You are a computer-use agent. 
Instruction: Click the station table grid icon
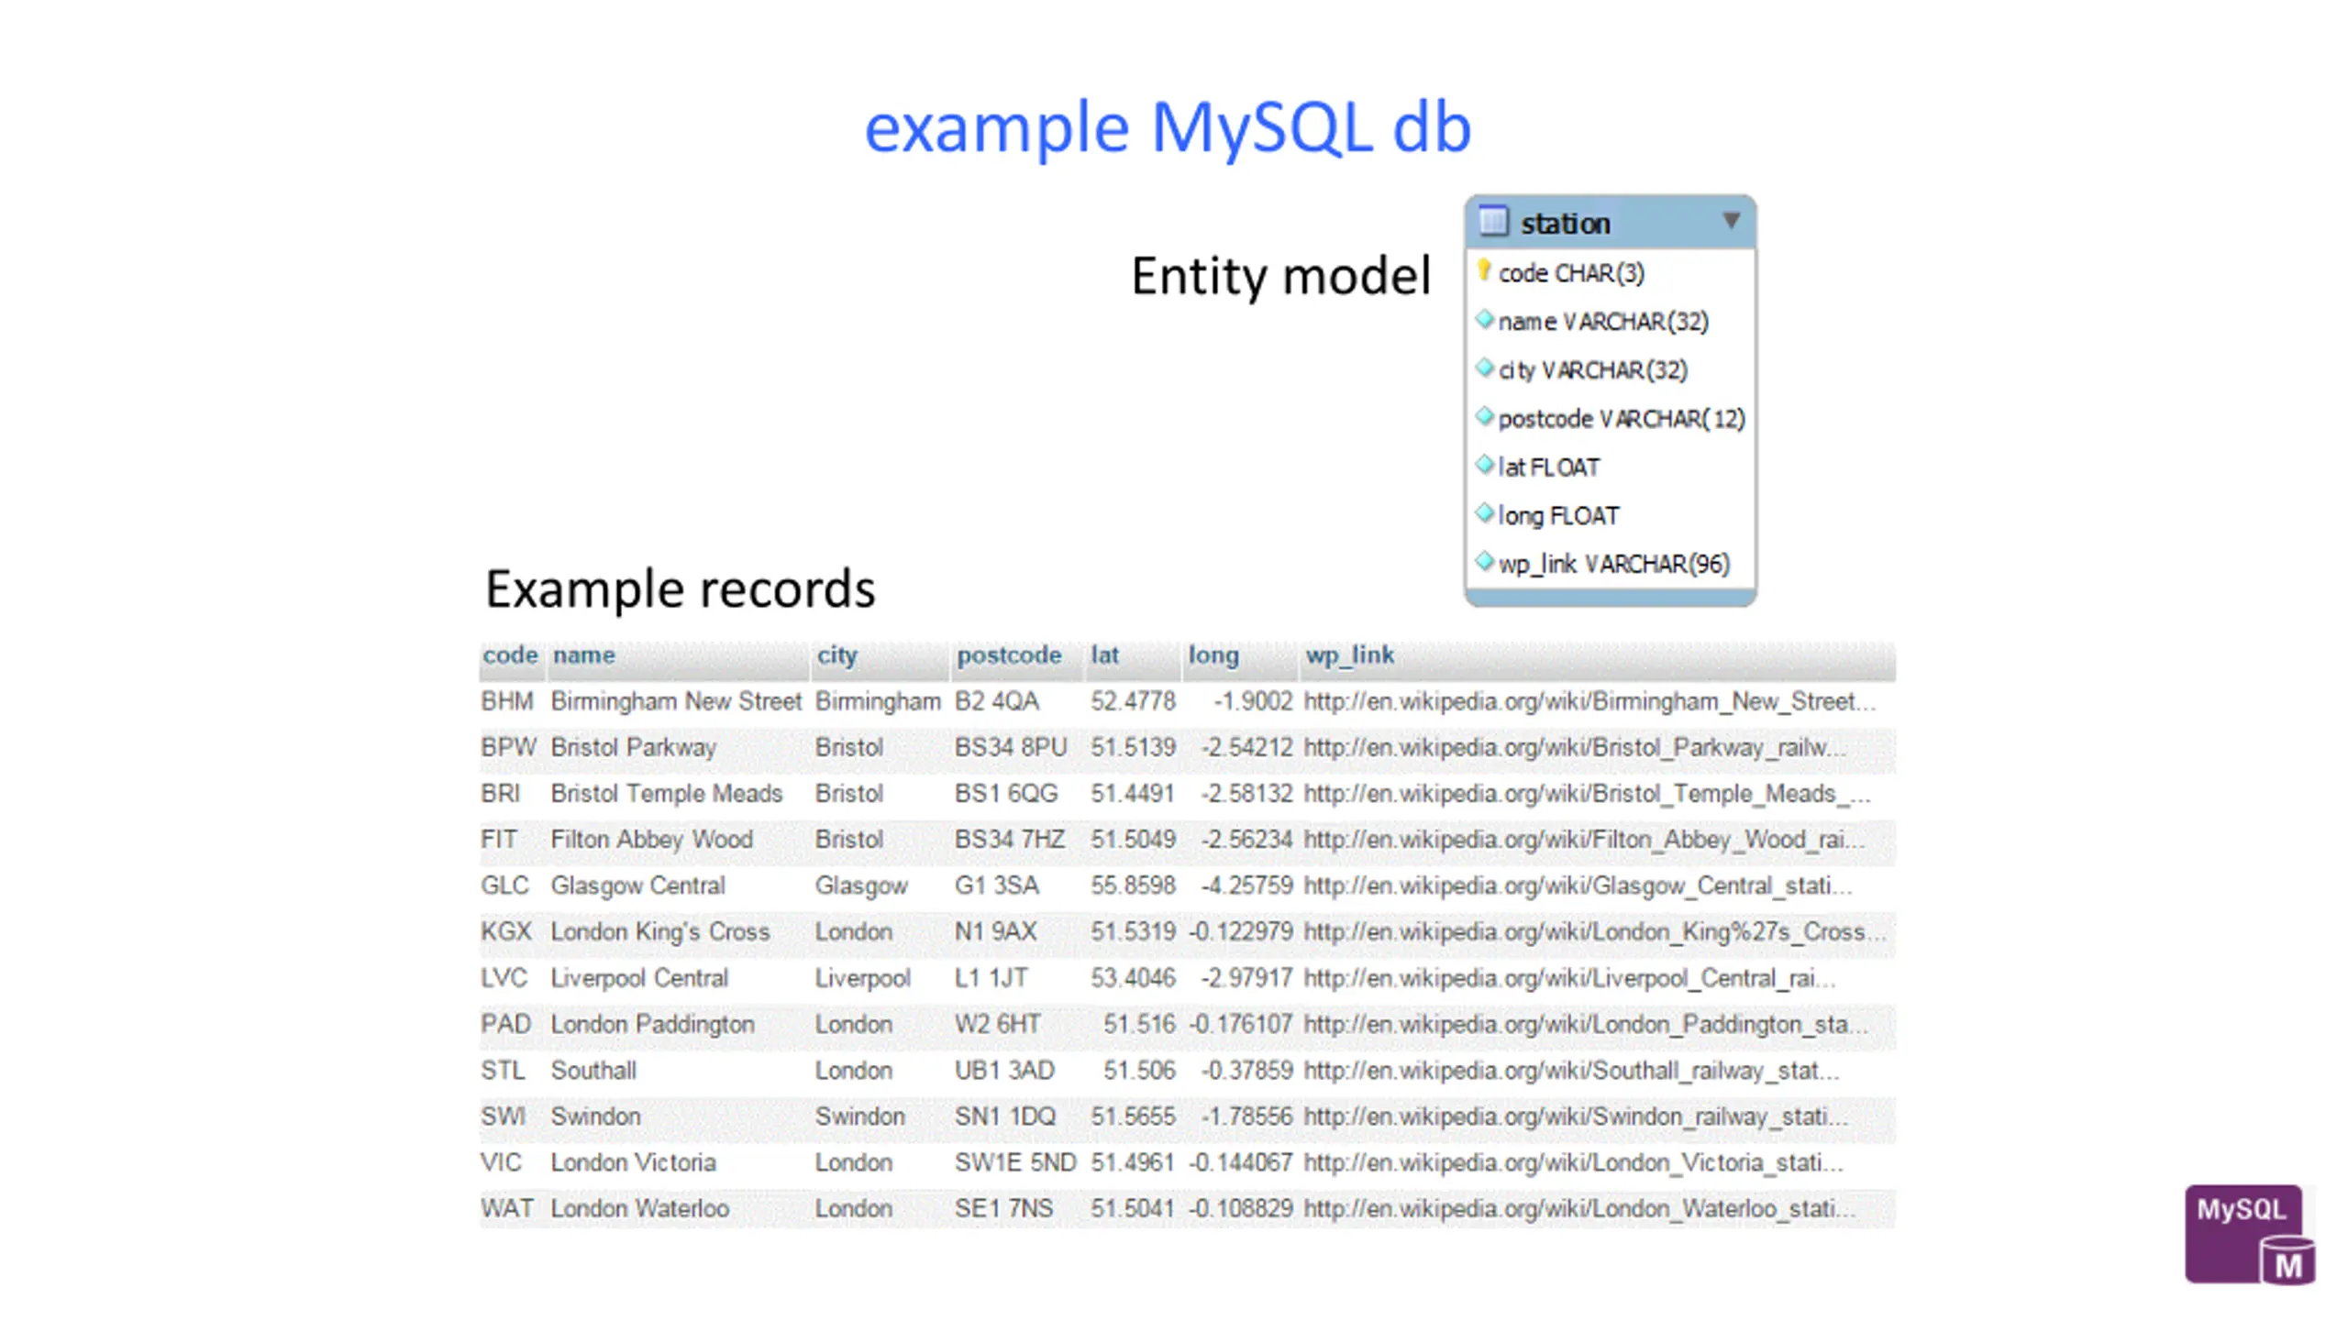(1493, 221)
